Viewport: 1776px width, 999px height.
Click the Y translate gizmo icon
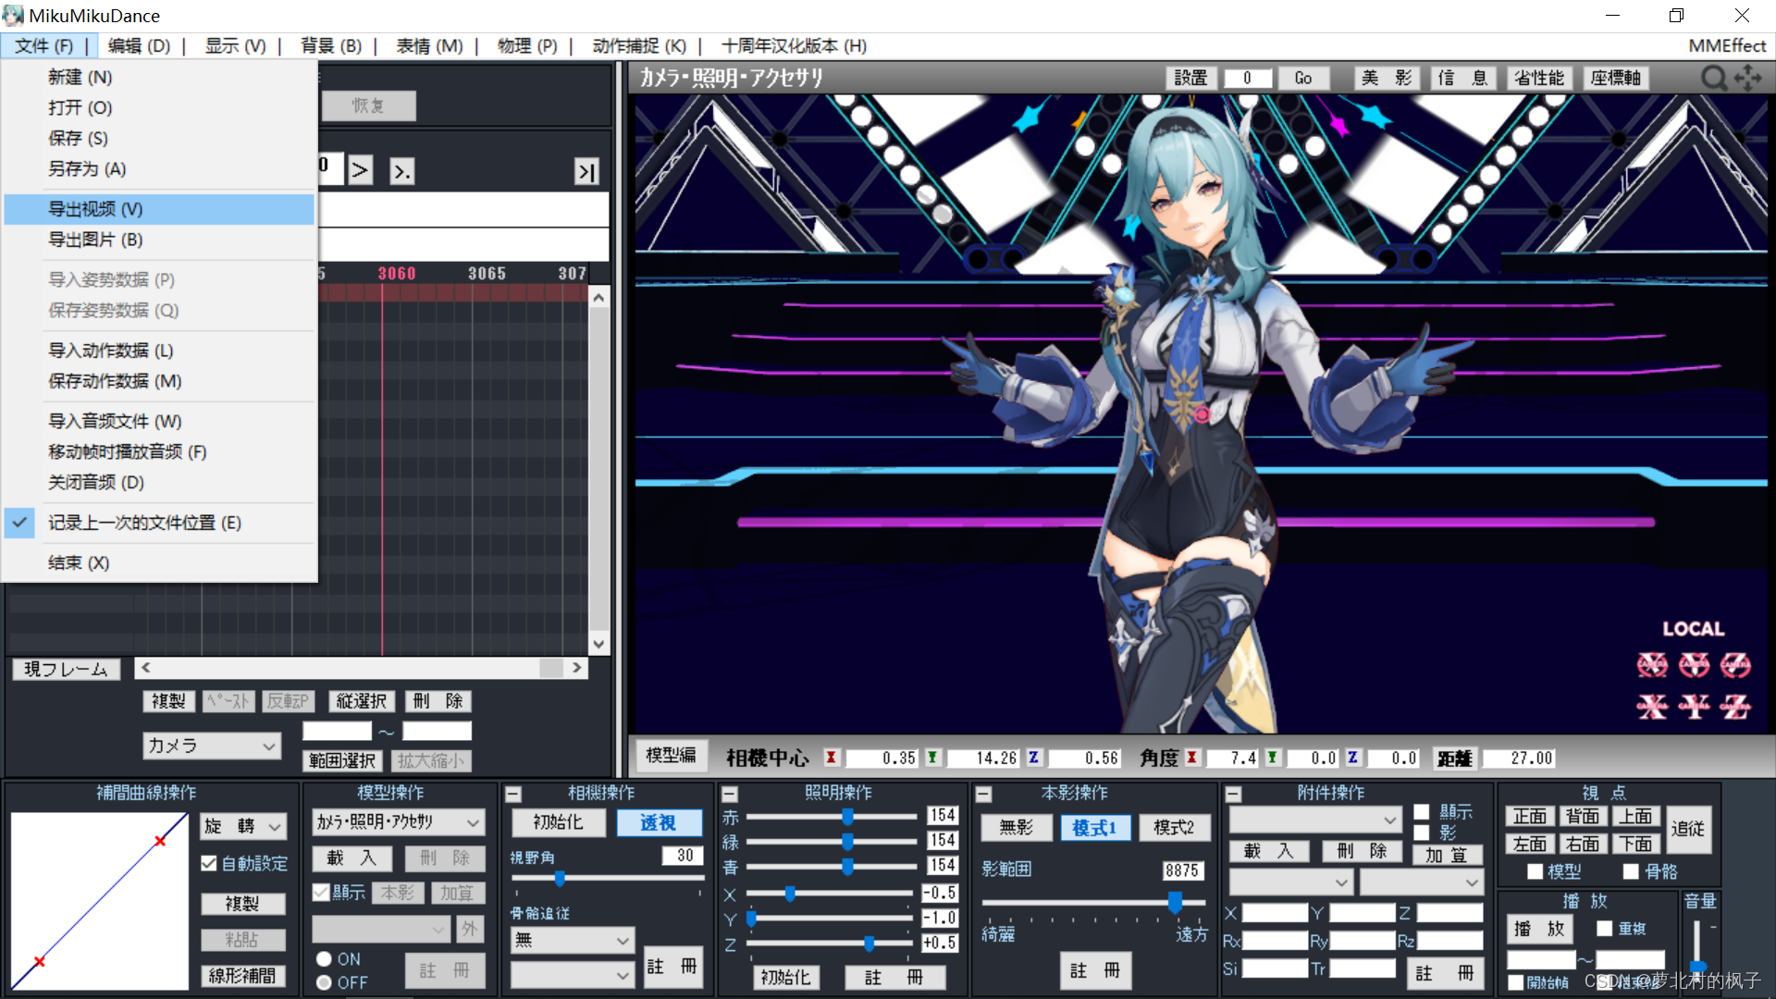(1694, 708)
